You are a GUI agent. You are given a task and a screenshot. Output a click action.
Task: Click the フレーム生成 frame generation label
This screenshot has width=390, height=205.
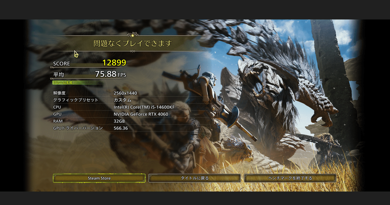(x=62, y=83)
